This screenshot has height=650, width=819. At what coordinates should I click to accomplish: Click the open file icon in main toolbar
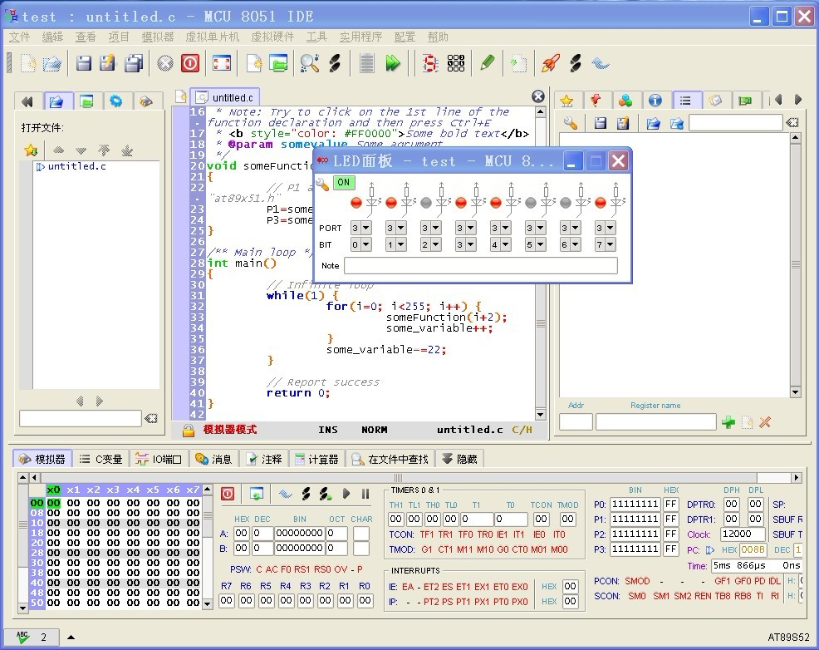(x=51, y=63)
